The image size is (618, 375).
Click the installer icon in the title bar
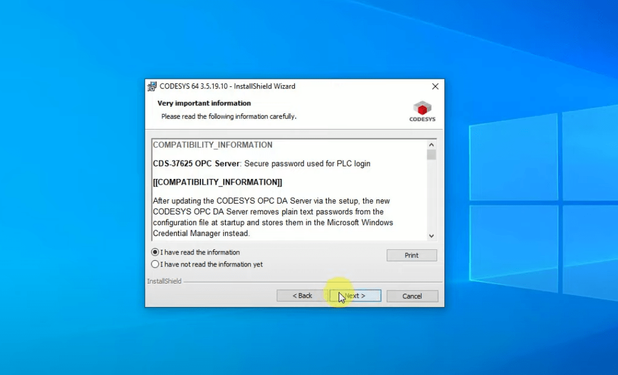tap(152, 87)
